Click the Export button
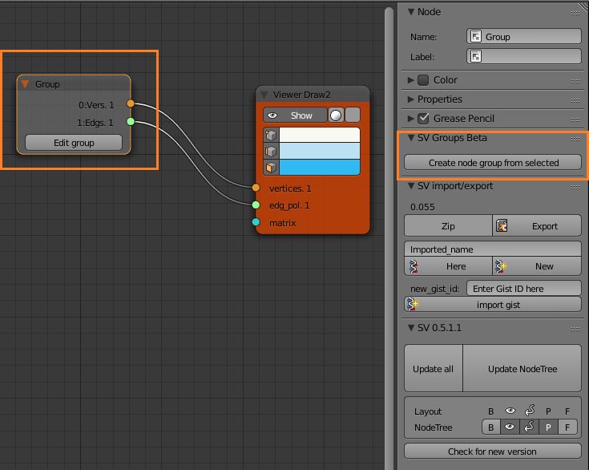 (x=537, y=226)
